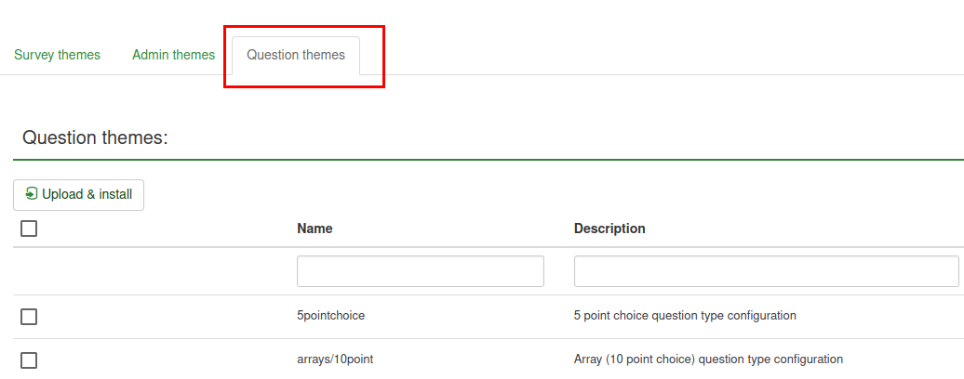Open the Admin themes tab

[173, 55]
